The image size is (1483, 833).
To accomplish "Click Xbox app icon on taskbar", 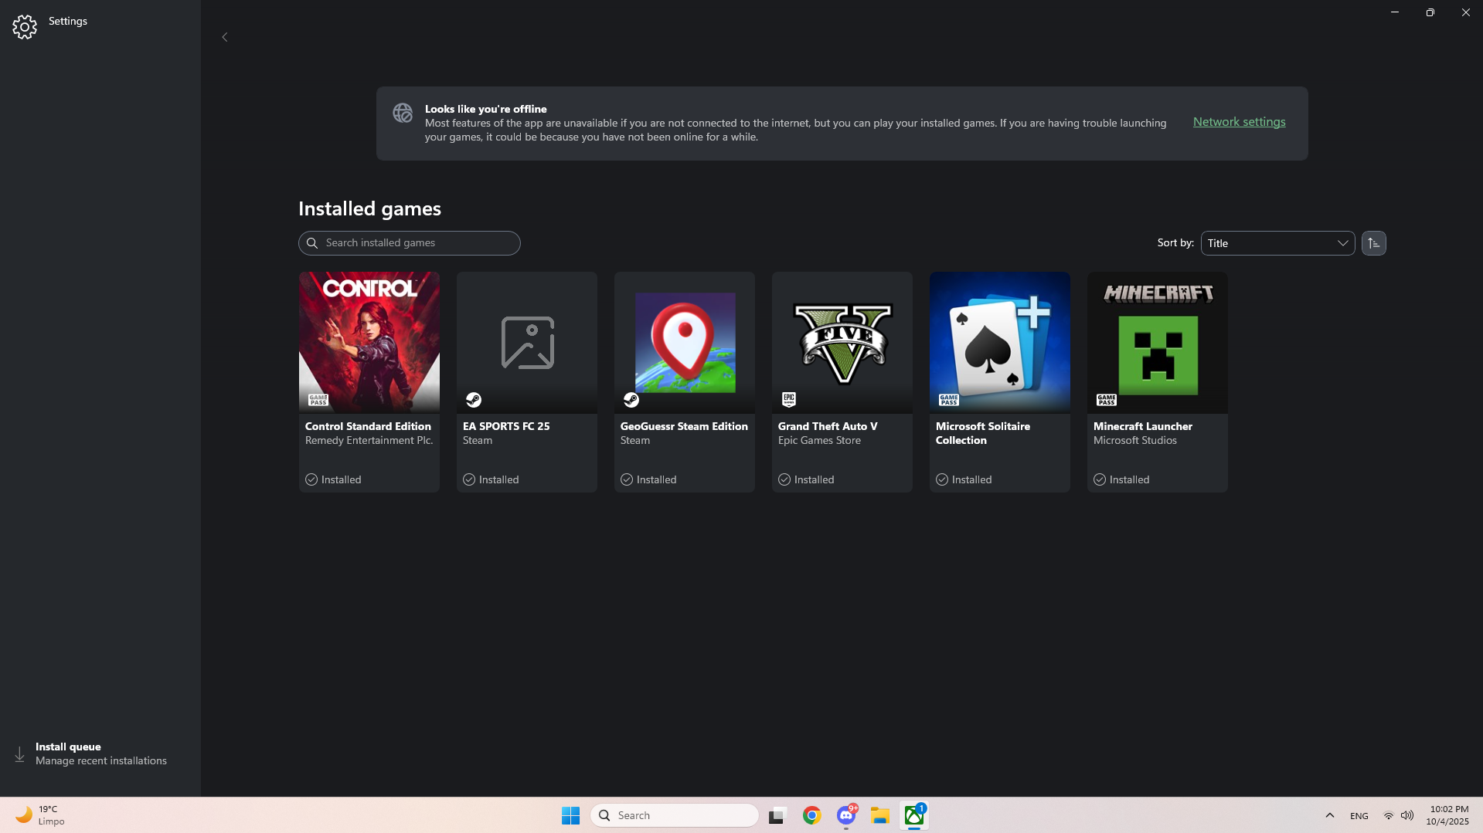I will 914,815.
